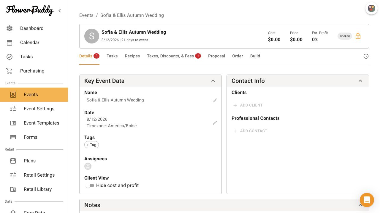
Task: Click the assignee avatar placeholder
Action: (88, 166)
